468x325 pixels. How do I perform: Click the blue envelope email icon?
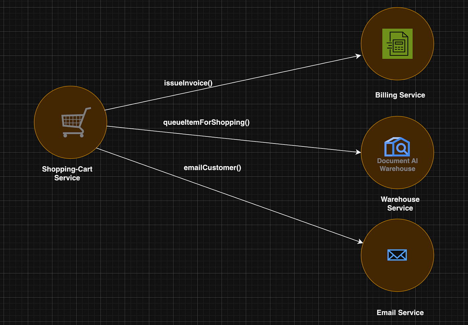pos(397,255)
